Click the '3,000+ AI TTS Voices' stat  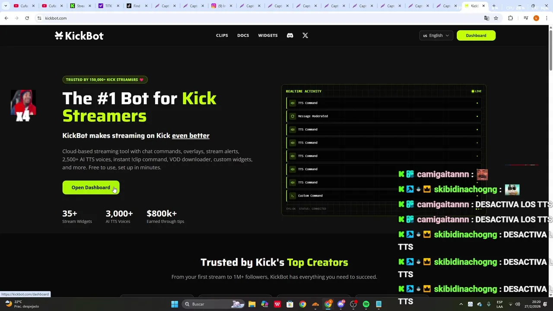point(119,216)
